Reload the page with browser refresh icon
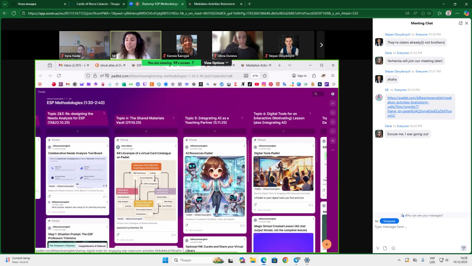472x266 pixels. tap(14, 13)
